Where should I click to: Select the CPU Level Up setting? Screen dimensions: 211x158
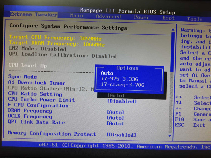click(x=28, y=66)
